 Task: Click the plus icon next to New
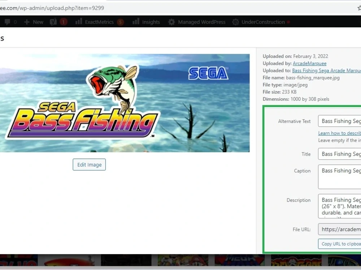[x=27, y=22]
